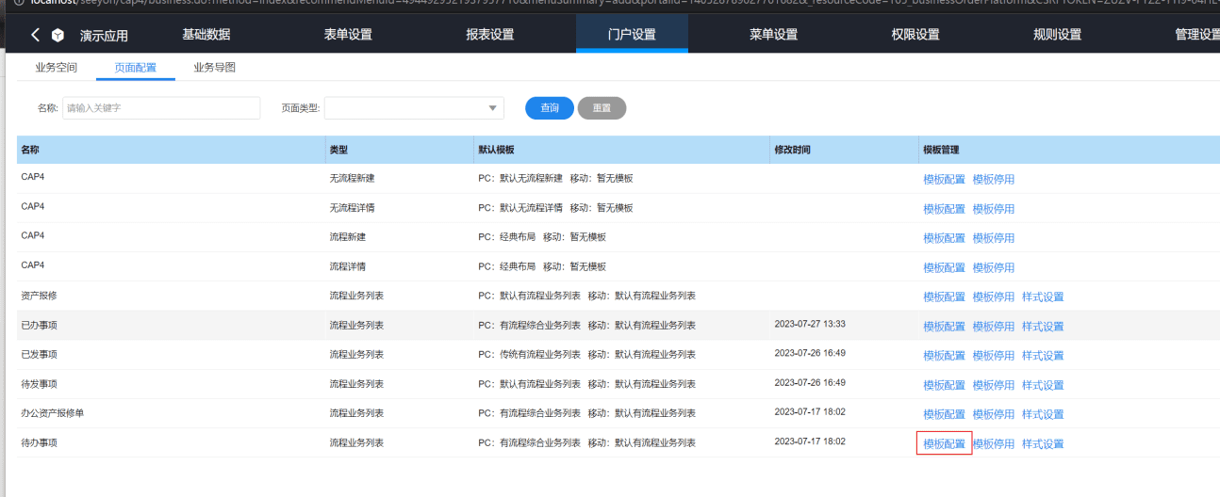Click 模板停用 for 待发事项
This screenshot has height=497, width=1220.
click(994, 385)
